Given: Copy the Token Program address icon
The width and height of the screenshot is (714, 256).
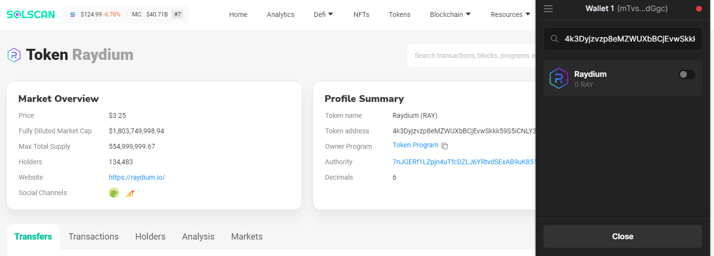Looking at the screenshot, I should (x=444, y=146).
